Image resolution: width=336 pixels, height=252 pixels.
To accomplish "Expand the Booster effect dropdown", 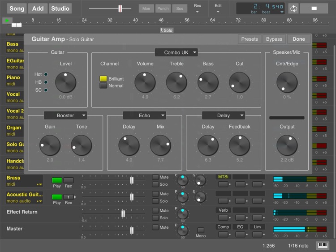I will (x=65, y=115).
